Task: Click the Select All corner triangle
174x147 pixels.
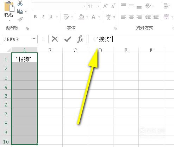Action: click(x=9, y=50)
